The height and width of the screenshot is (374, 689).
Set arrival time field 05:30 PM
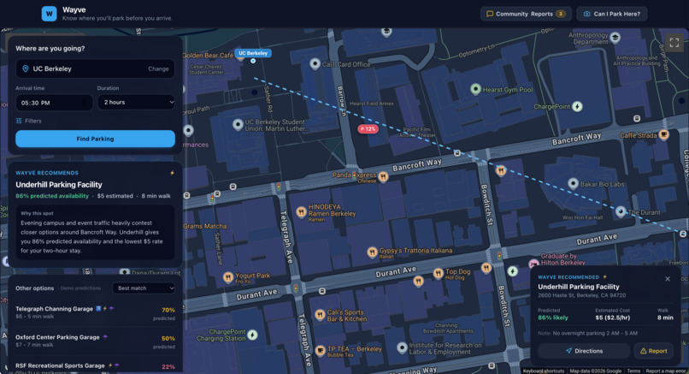pos(54,103)
